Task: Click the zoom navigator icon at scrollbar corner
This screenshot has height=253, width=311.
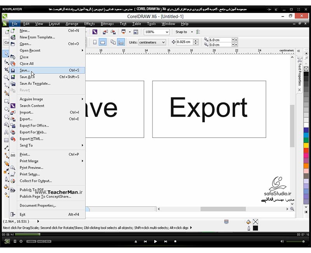Action: tap(292, 209)
